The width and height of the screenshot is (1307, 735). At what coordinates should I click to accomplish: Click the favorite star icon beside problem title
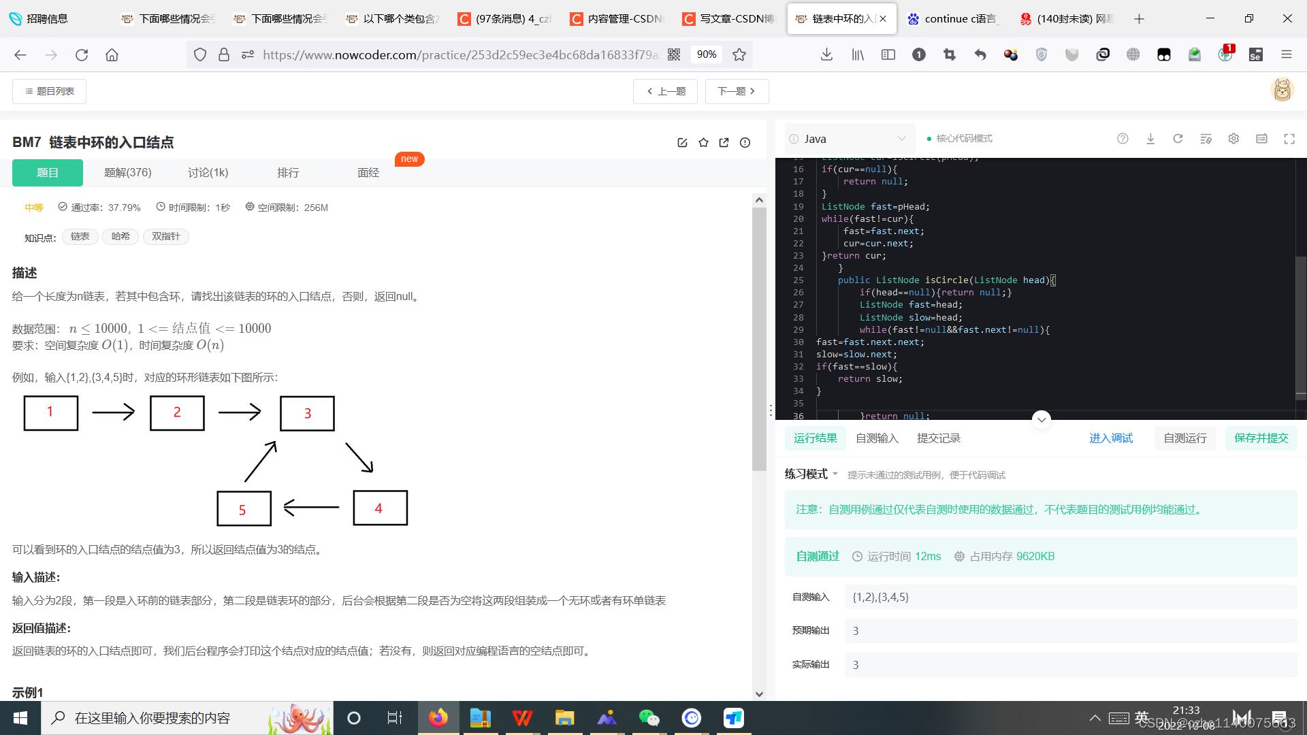point(703,142)
